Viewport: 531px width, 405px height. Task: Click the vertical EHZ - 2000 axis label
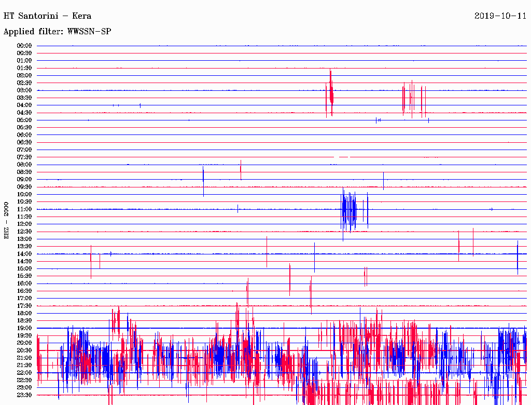point(6,220)
